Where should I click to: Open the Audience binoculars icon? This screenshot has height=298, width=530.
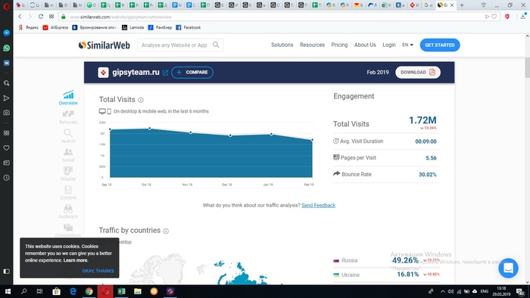point(68,209)
